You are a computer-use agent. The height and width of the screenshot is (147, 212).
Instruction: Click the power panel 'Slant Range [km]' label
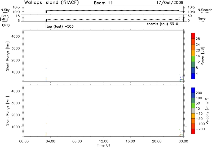click(8, 56)
